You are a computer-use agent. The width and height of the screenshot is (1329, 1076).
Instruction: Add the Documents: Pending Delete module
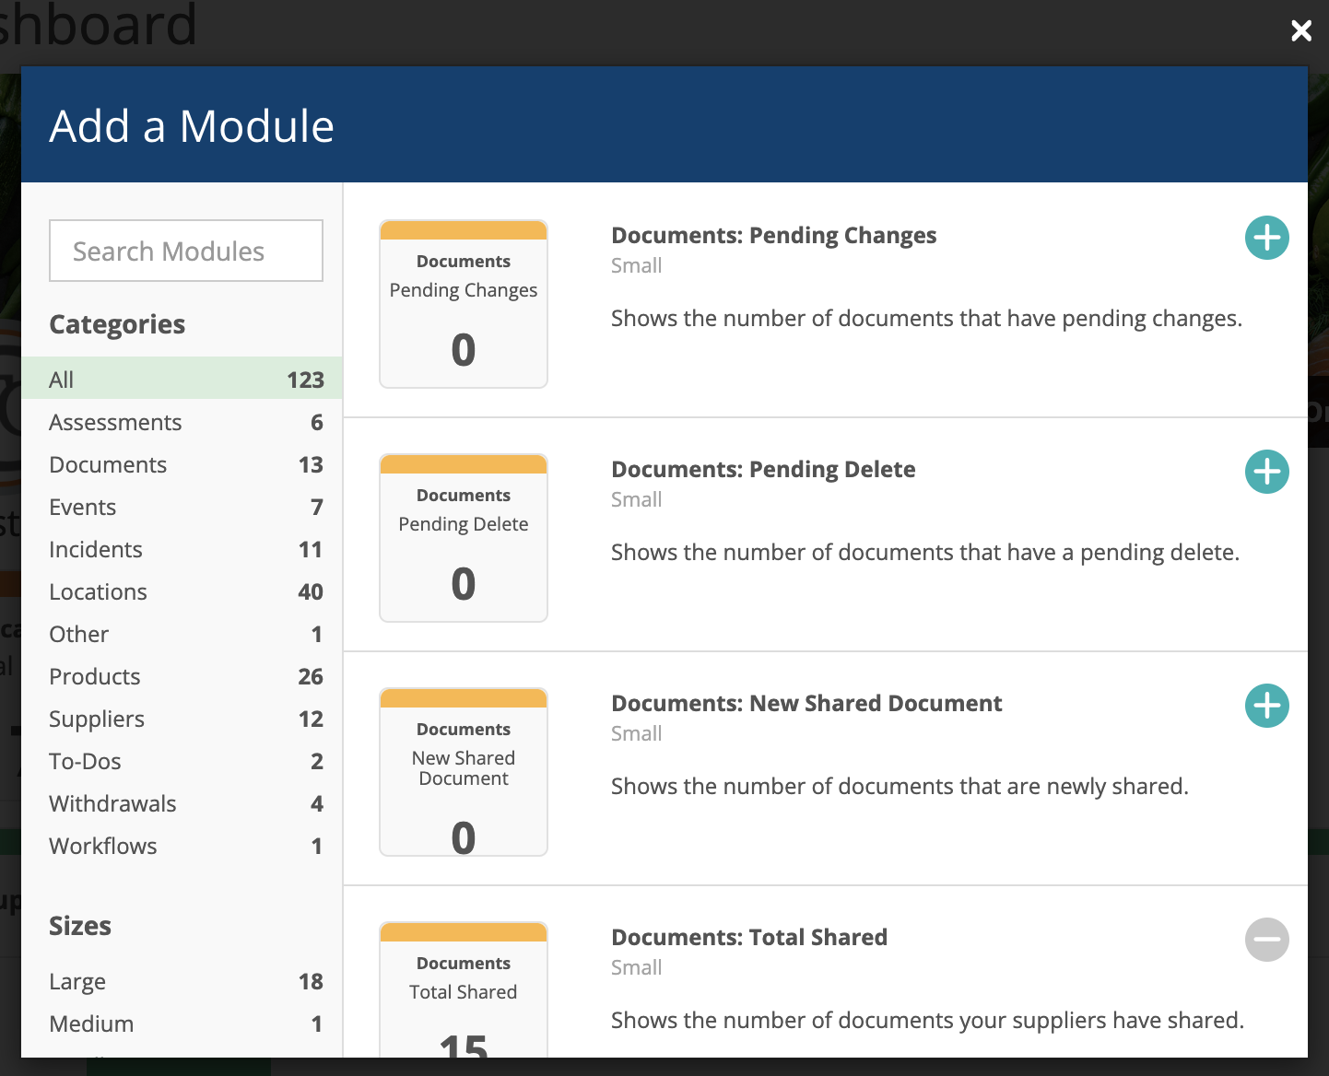tap(1266, 472)
